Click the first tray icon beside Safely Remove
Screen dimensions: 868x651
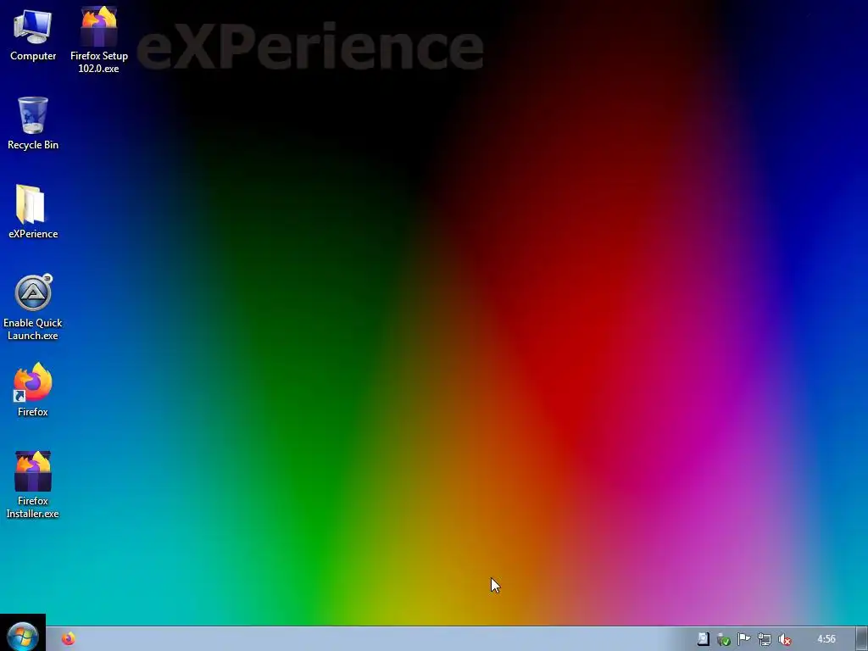click(x=703, y=639)
